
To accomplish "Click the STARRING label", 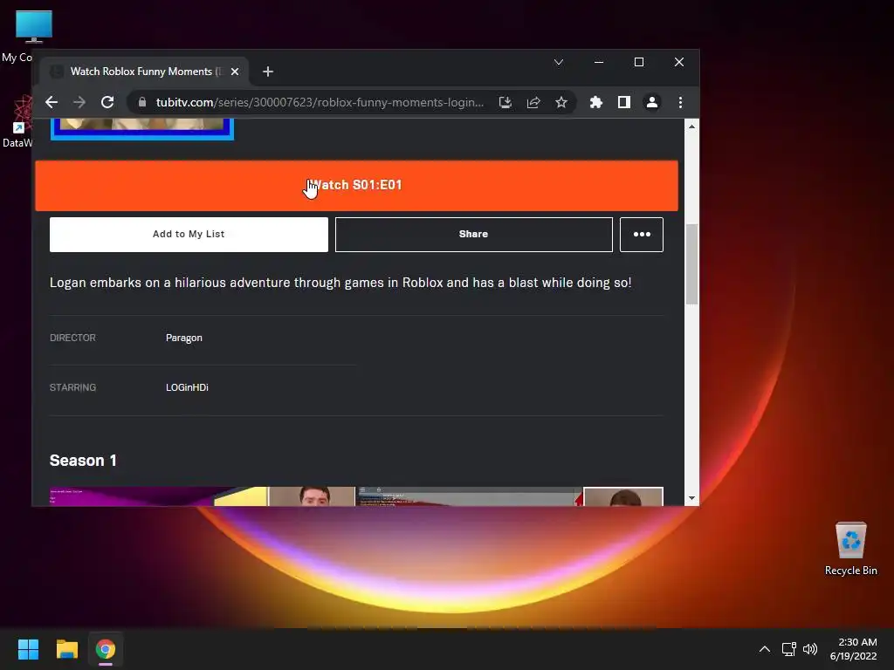I will coord(73,387).
